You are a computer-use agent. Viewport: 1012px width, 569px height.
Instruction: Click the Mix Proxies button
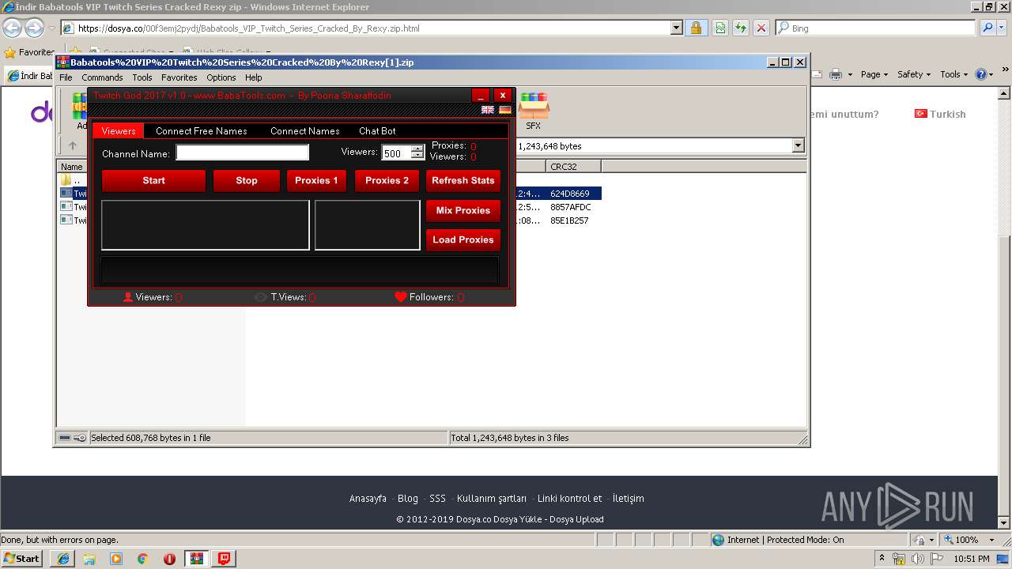463,210
